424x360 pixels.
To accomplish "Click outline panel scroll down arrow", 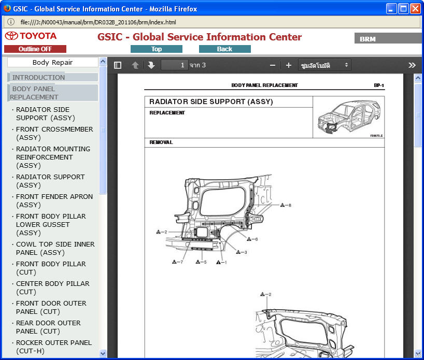I will click(103, 353).
